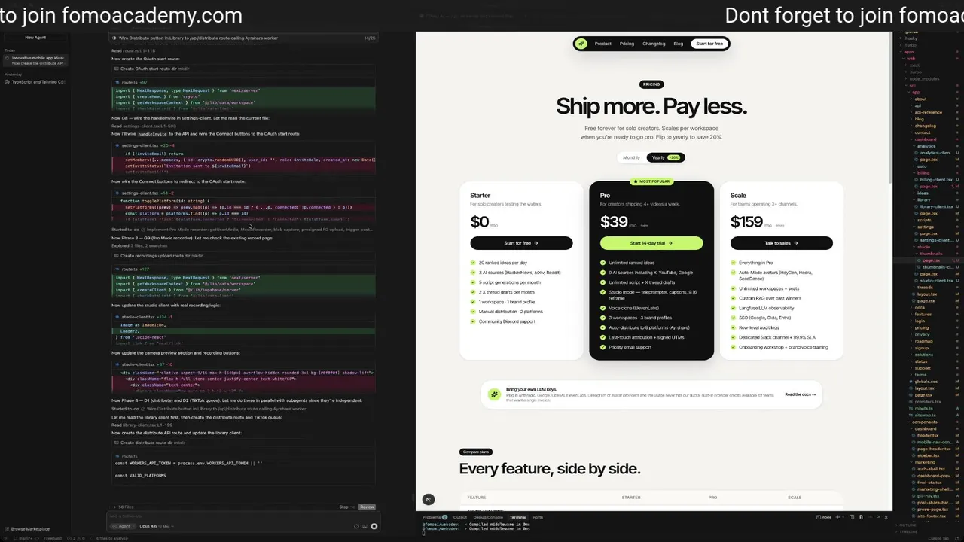Open the terminal node shell selector
The image size is (964, 542).
(x=824, y=517)
